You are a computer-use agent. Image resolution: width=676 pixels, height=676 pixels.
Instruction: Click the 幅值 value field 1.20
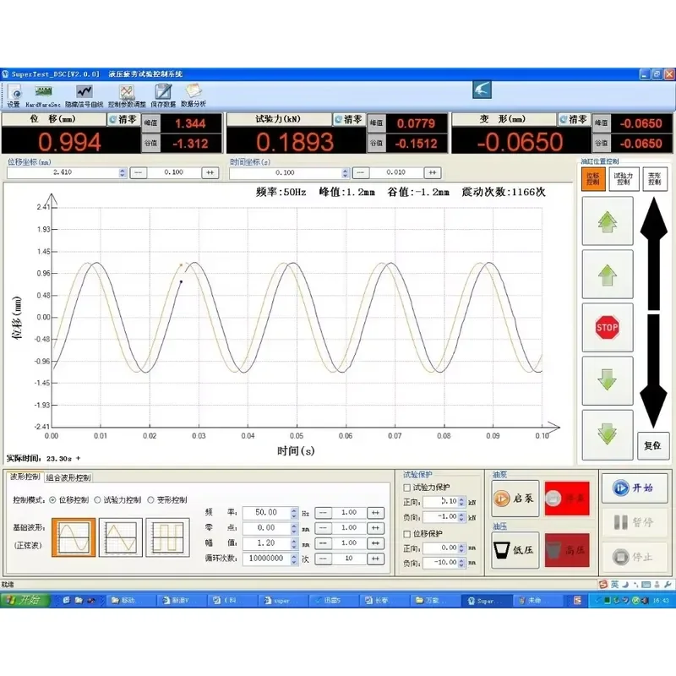pyautogui.click(x=266, y=543)
